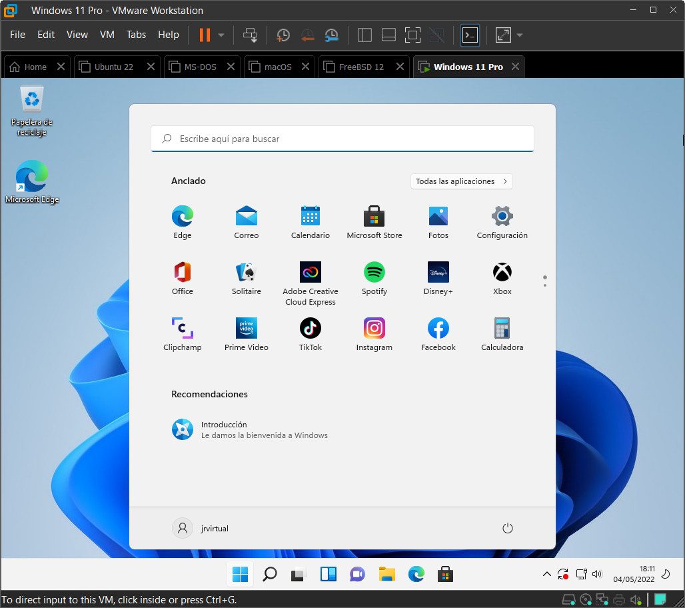
Task: Launch Edge from pinned apps
Action: pyautogui.click(x=182, y=223)
